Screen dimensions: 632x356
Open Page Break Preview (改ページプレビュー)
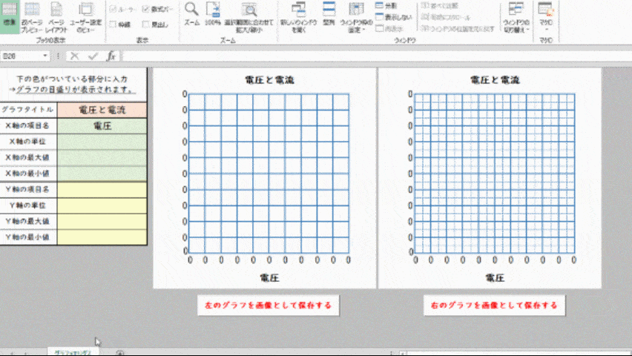pos(32,15)
